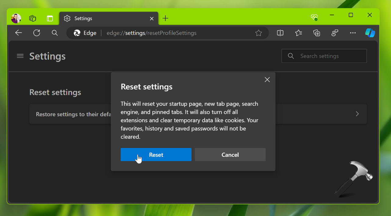The width and height of the screenshot is (391, 216).
Task: Toggle the vertical tabs button
Action: [x=50, y=18]
